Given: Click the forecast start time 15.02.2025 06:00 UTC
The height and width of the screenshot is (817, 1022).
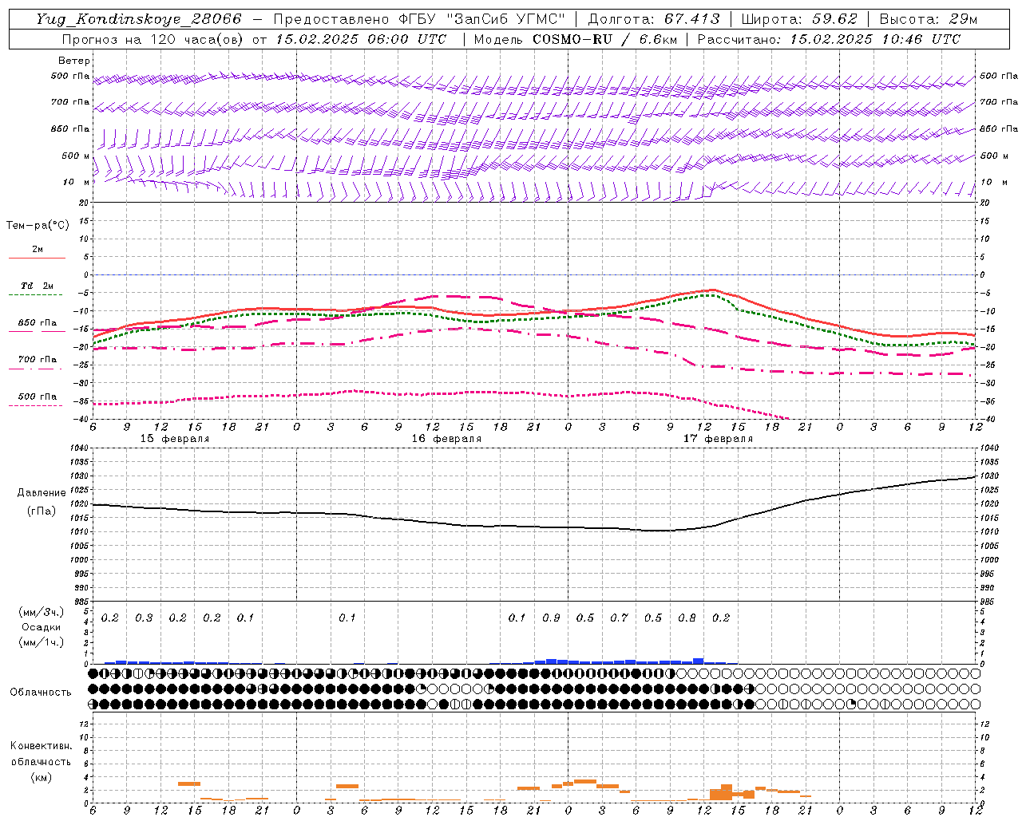Looking at the screenshot, I should (361, 39).
